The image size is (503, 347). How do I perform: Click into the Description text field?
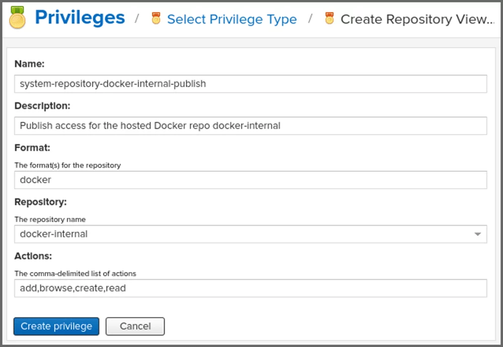tap(250, 126)
